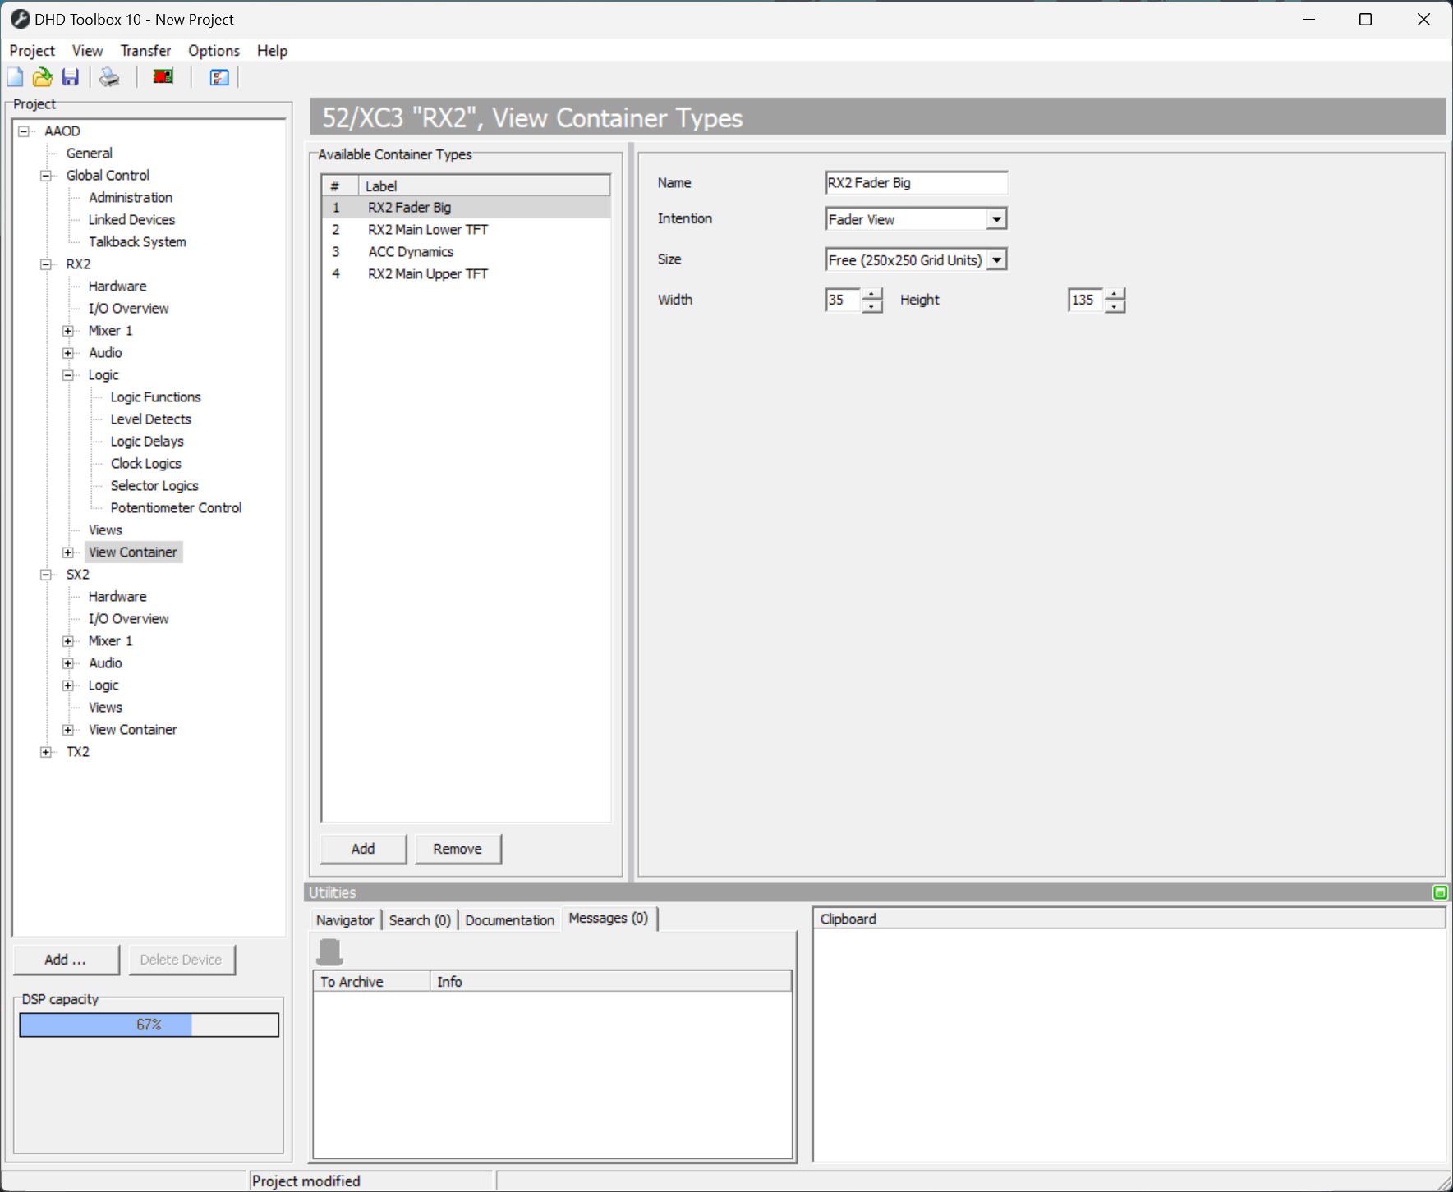Expand Mixer 1 under RX2
This screenshot has height=1192, width=1453.
coord(69,330)
